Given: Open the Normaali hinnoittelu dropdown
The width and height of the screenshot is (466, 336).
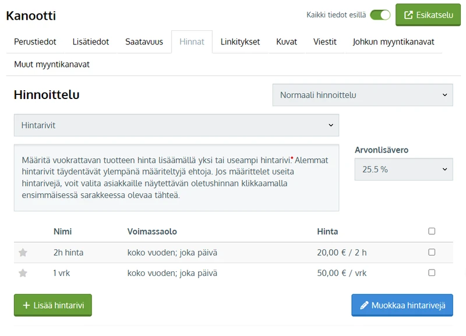Looking at the screenshot, I should 362,95.
